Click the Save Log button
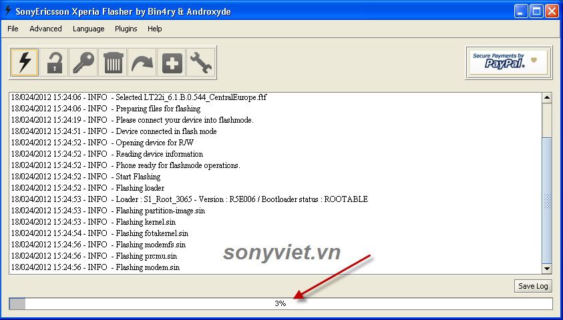563x320 pixels. pos(533,286)
